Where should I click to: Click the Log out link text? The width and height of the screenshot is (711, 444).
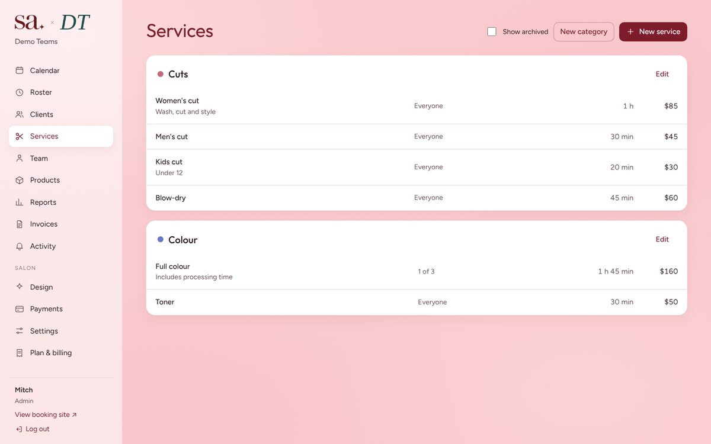click(37, 429)
